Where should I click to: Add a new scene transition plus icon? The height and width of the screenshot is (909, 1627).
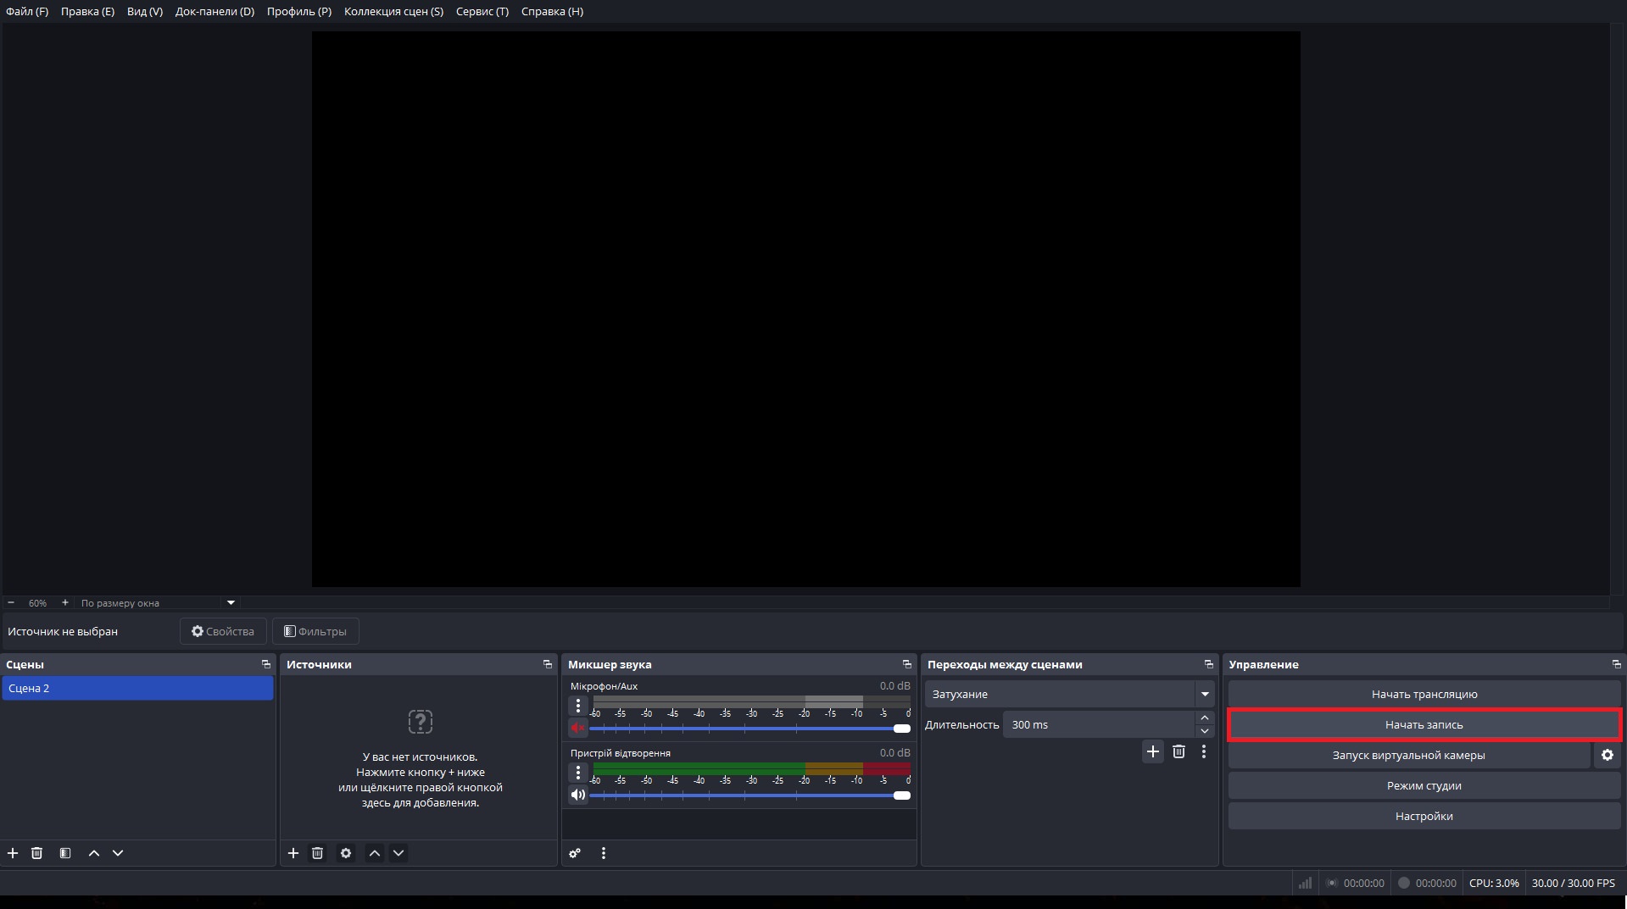pyautogui.click(x=1152, y=751)
